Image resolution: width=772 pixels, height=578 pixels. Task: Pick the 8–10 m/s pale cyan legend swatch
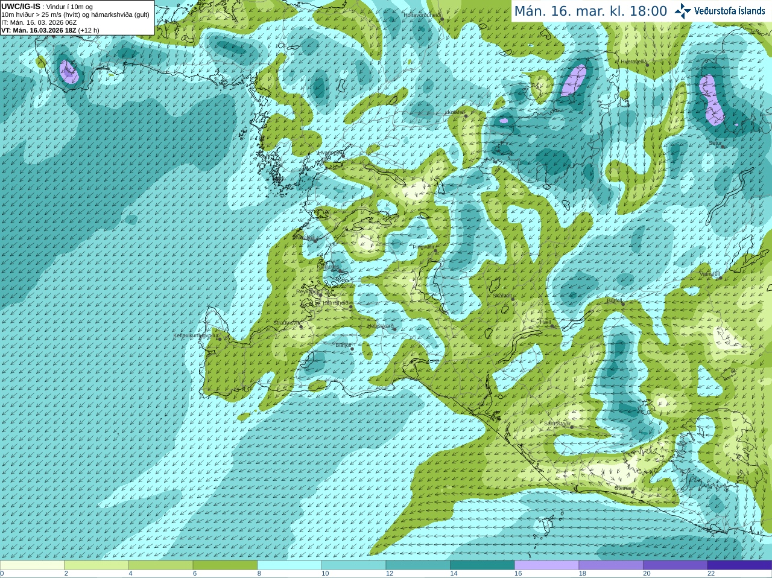pyautogui.click(x=289, y=565)
